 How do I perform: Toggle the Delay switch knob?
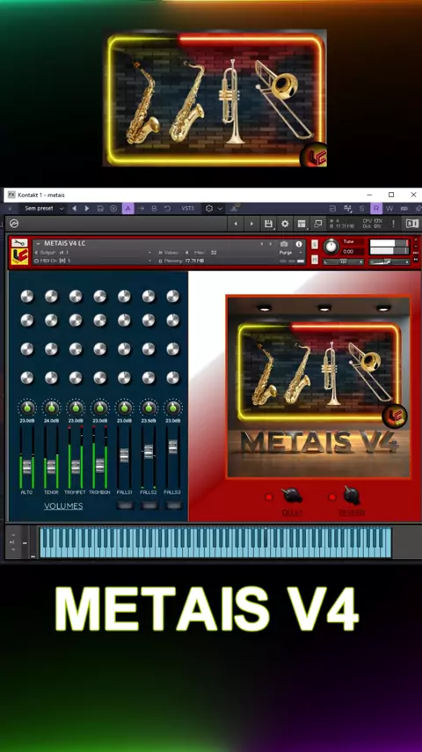(x=291, y=496)
